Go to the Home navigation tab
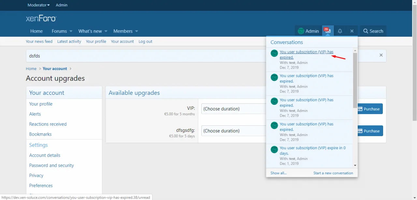Image resolution: width=417 pixels, height=200 pixels. pos(36,31)
